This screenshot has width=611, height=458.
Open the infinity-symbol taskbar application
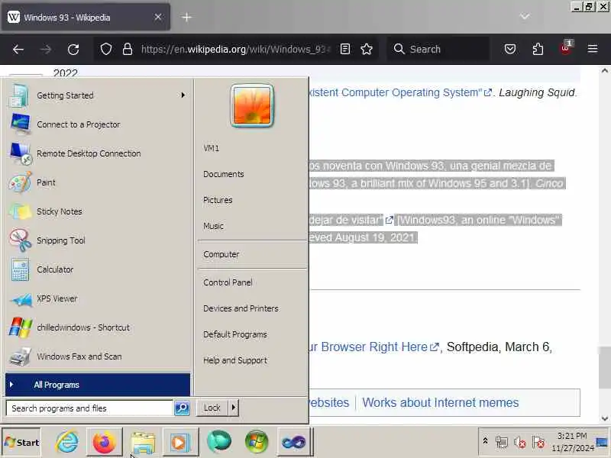(294, 442)
